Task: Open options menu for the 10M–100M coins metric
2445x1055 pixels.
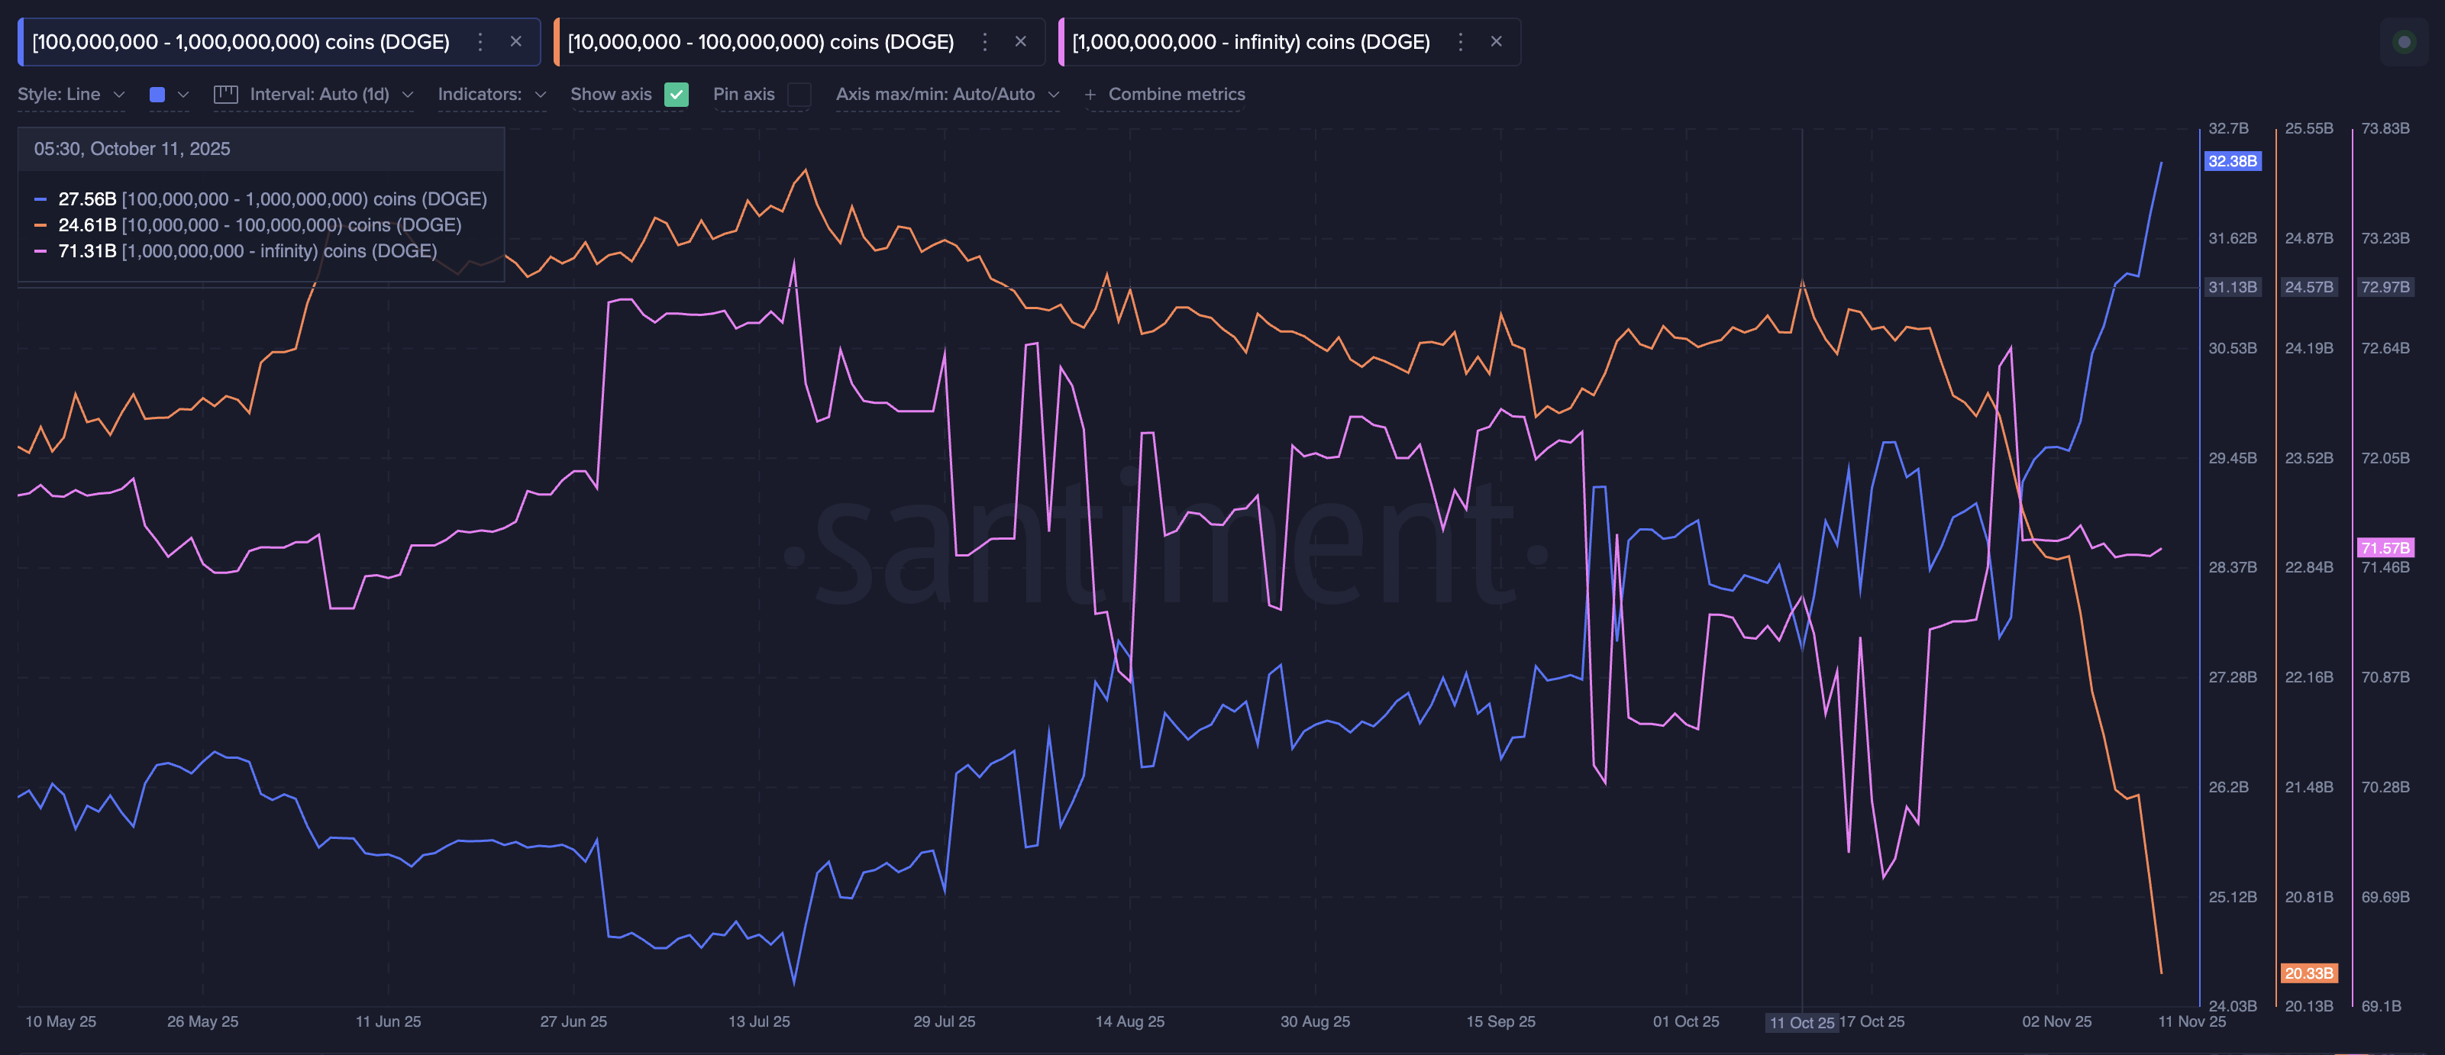Action: pos(984,42)
